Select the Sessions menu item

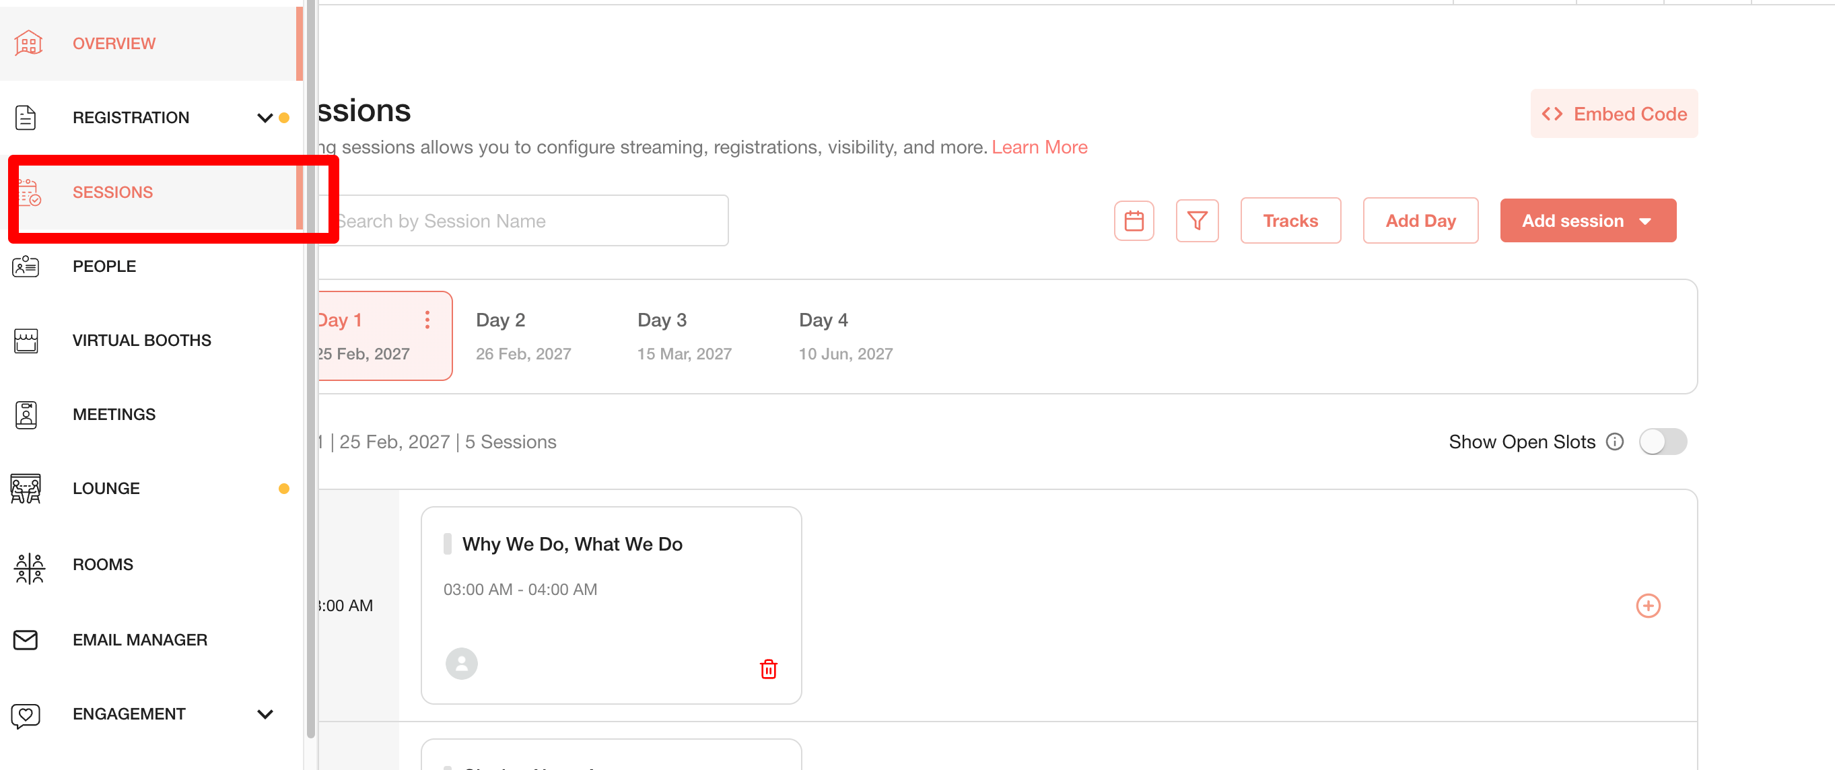tap(151, 193)
